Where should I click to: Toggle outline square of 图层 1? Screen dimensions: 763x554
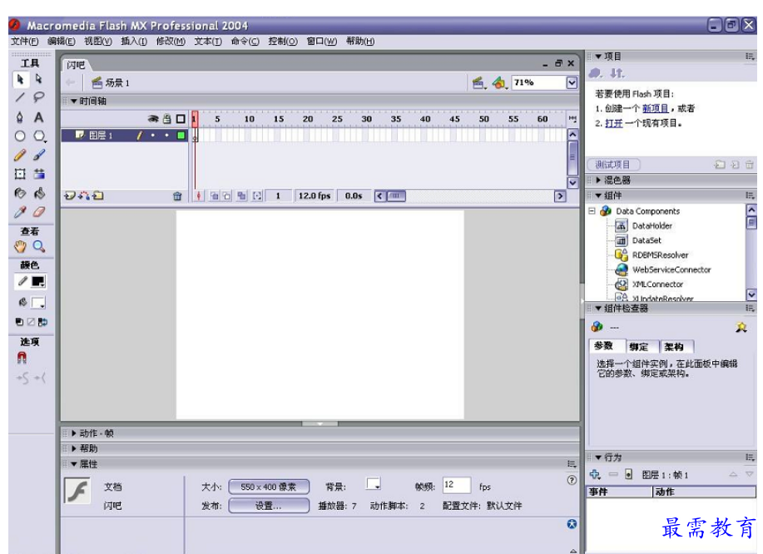point(181,136)
